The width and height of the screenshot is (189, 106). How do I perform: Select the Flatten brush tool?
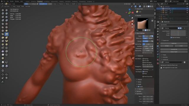[x=3, y=27]
